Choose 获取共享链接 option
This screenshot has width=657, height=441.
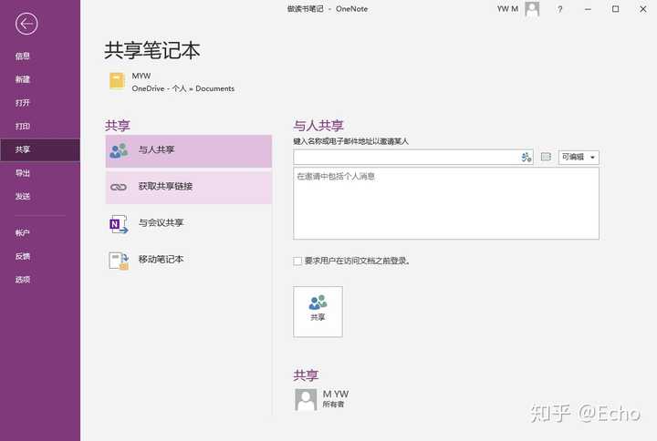tap(189, 187)
